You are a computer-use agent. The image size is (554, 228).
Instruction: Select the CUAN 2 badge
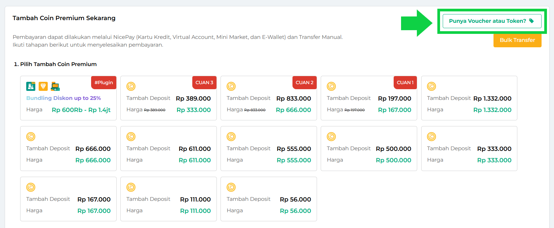pos(305,82)
